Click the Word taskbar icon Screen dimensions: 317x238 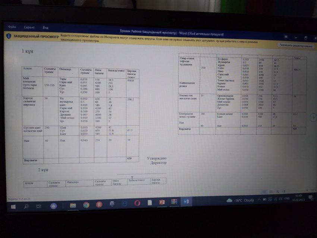pos(186,201)
